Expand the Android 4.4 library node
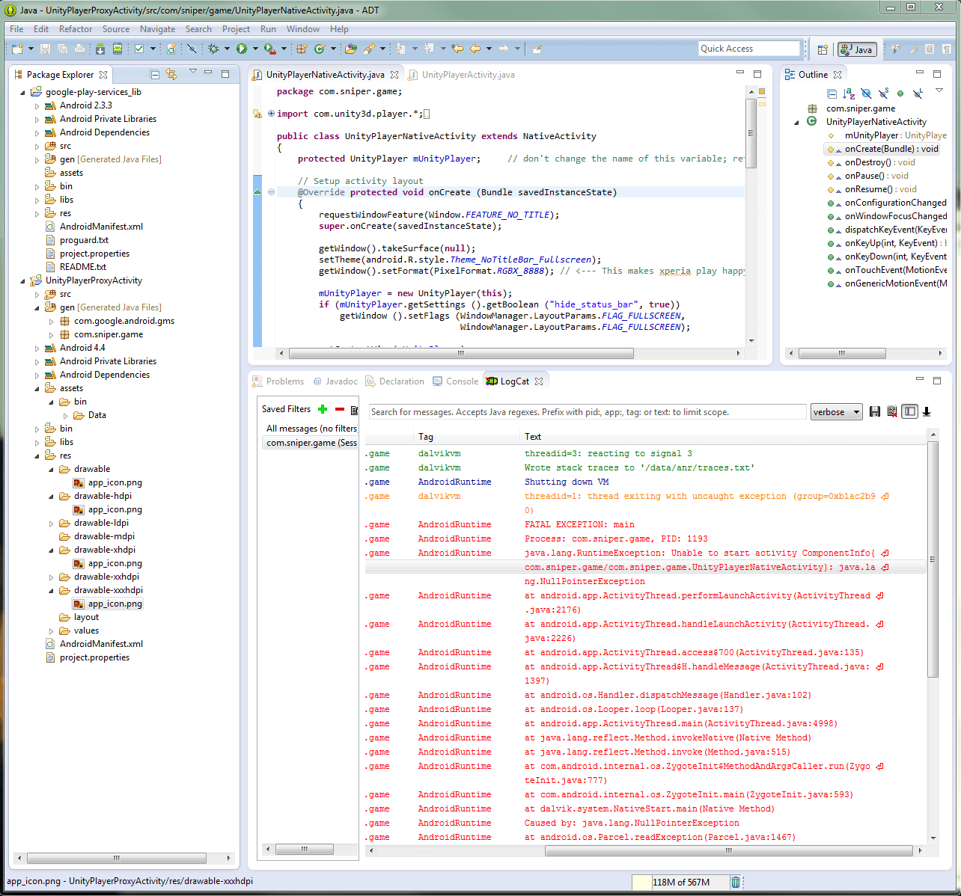The width and height of the screenshot is (961, 896). point(37,348)
